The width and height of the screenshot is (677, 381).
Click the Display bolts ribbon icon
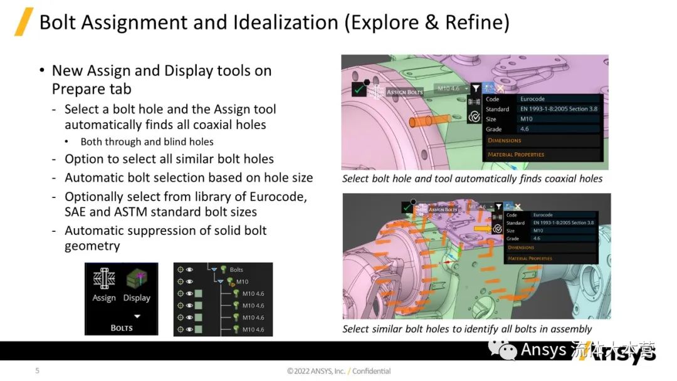click(x=136, y=279)
